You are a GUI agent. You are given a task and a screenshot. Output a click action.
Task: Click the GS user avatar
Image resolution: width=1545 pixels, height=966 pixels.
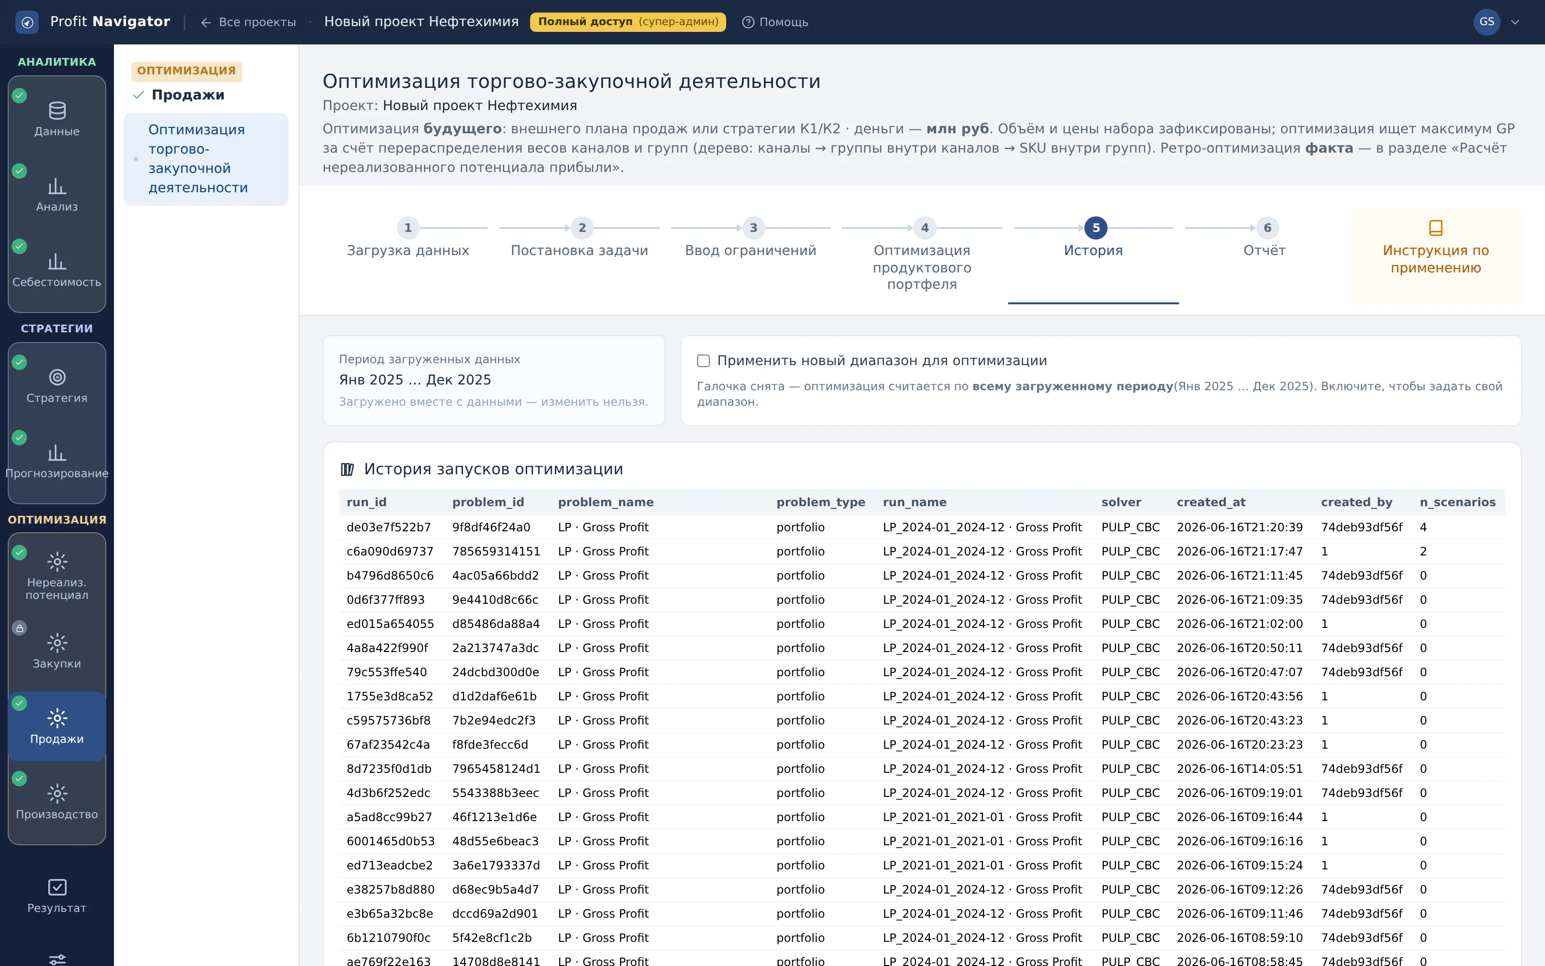pyautogui.click(x=1486, y=22)
